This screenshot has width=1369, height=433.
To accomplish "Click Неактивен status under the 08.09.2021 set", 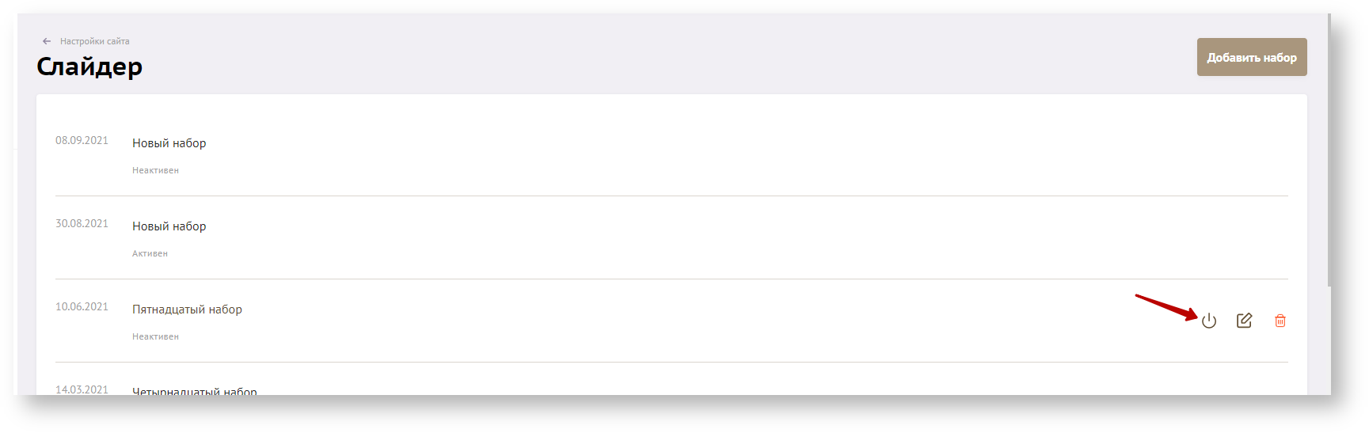I will pos(155,170).
